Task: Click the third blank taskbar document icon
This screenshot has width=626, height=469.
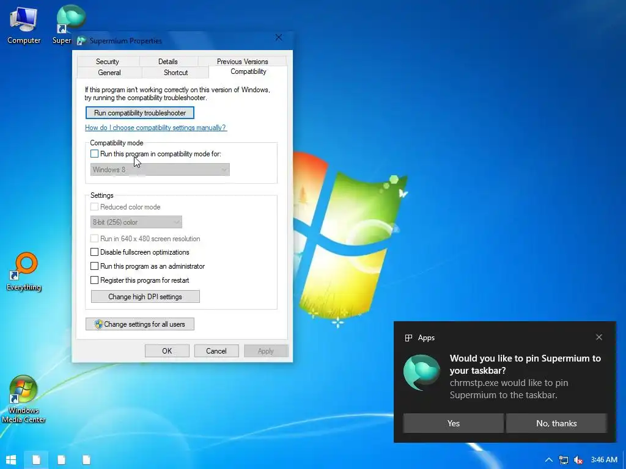Action: pos(86,460)
